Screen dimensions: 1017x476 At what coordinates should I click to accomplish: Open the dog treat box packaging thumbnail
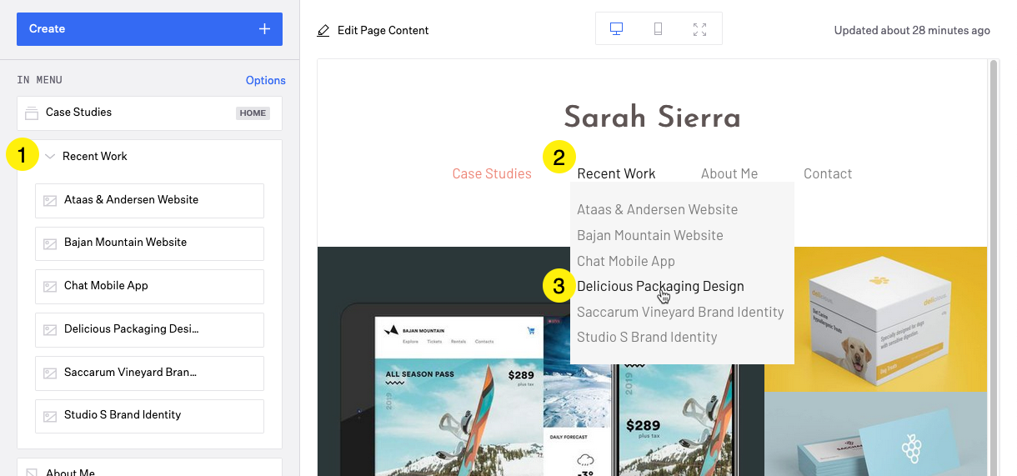(875, 319)
